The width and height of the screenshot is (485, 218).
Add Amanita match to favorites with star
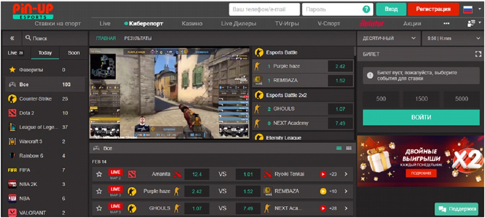(x=99, y=174)
